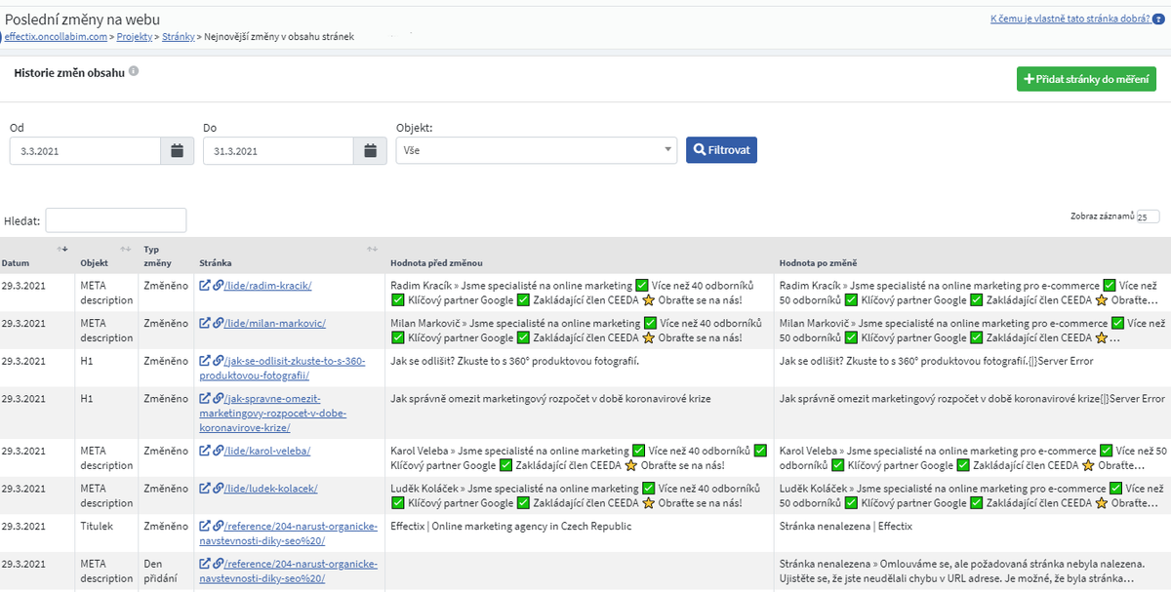
Task: Click the Hodnota po změně column header
Action: coord(820,263)
